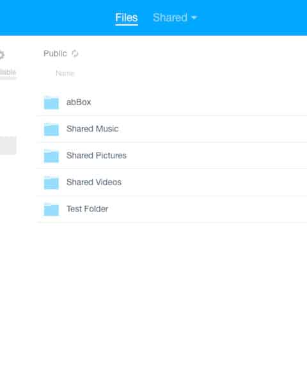
Task: Sort by the Name column header
Action: [x=65, y=73]
